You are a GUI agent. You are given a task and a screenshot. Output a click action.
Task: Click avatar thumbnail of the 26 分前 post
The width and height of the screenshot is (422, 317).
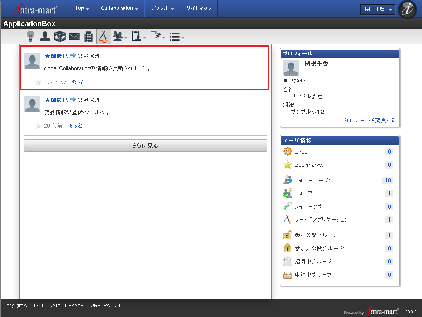(32, 104)
